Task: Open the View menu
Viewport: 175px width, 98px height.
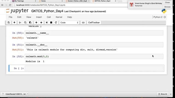Action: tap(29, 17)
